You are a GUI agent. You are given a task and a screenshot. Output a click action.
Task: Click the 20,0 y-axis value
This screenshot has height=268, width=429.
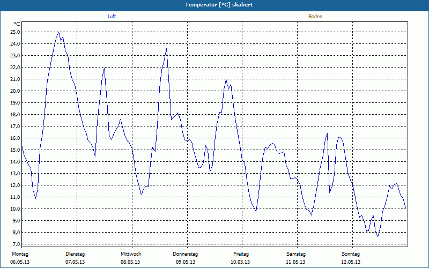tap(15, 91)
